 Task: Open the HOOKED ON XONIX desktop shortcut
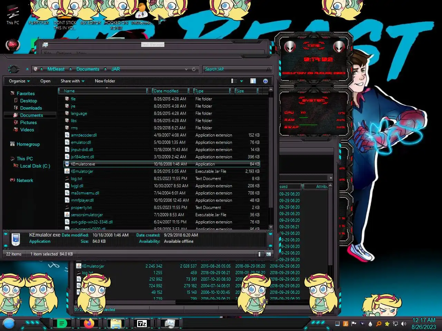116,17
